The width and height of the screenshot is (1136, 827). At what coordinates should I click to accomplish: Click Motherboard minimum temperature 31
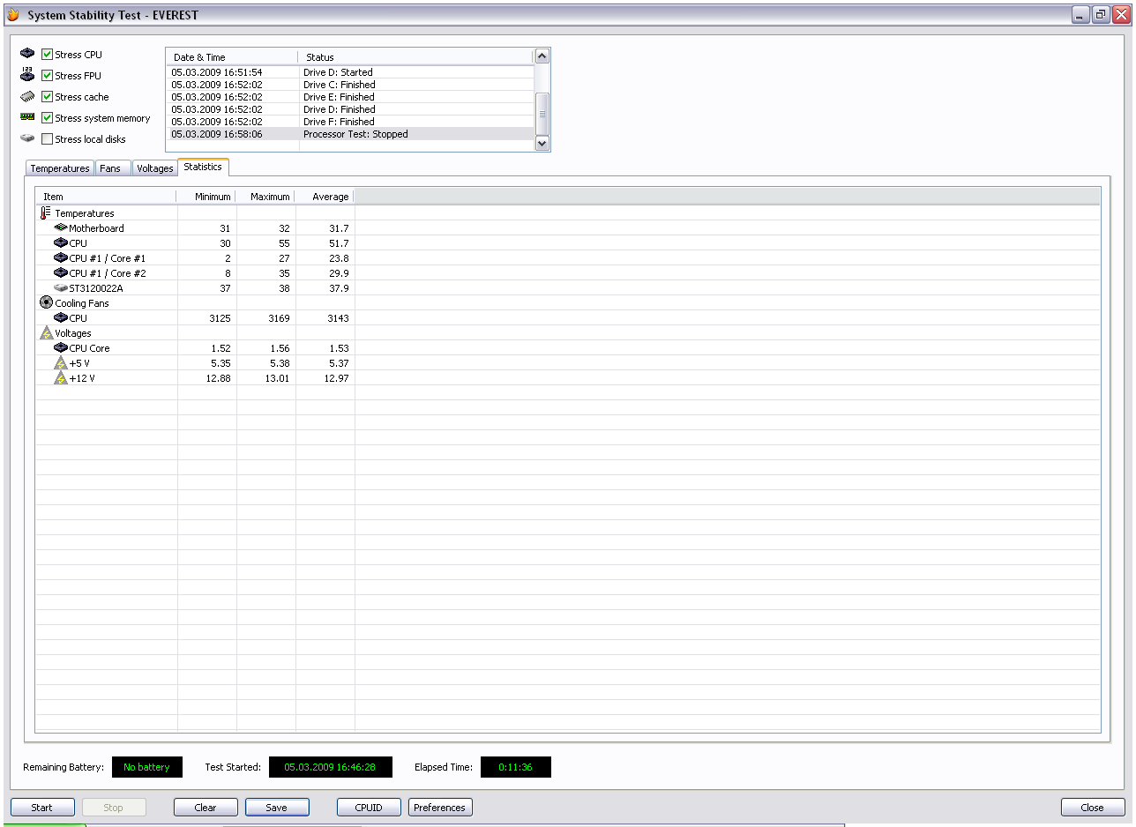[225, 228]
